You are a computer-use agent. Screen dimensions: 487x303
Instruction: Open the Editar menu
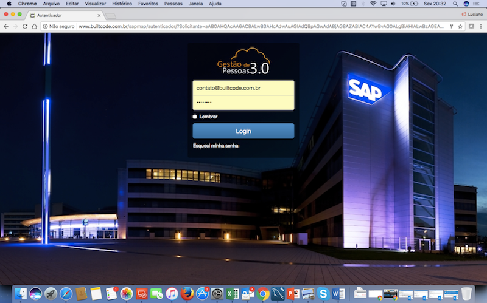(72, 4)
